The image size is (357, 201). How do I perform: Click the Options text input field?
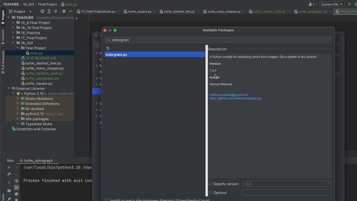(286, 193)
